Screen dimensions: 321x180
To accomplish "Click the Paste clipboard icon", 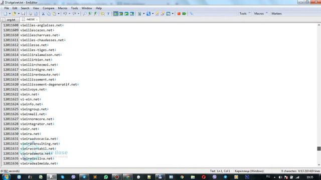I will [54, 13].
